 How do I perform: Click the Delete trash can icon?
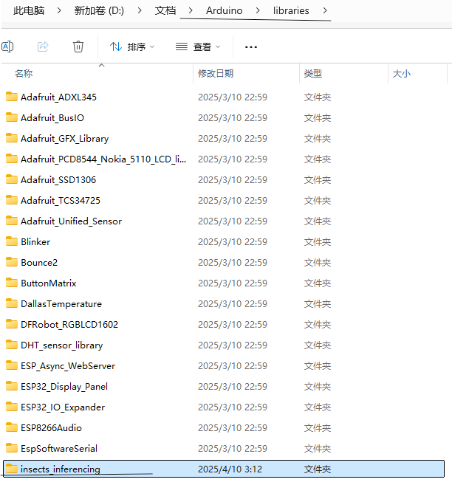[78, 47]
